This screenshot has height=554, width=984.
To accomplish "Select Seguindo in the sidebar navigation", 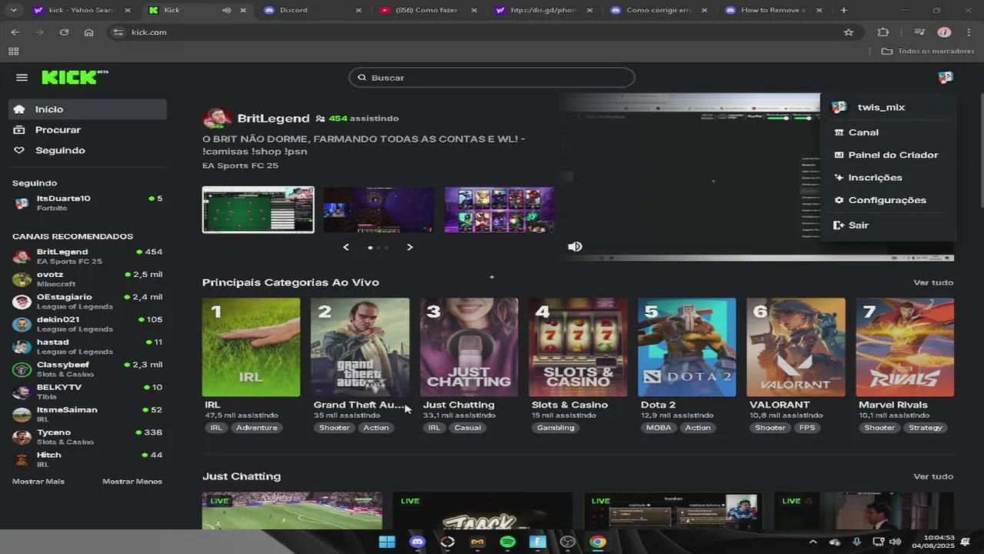I will tap(88, 151).
